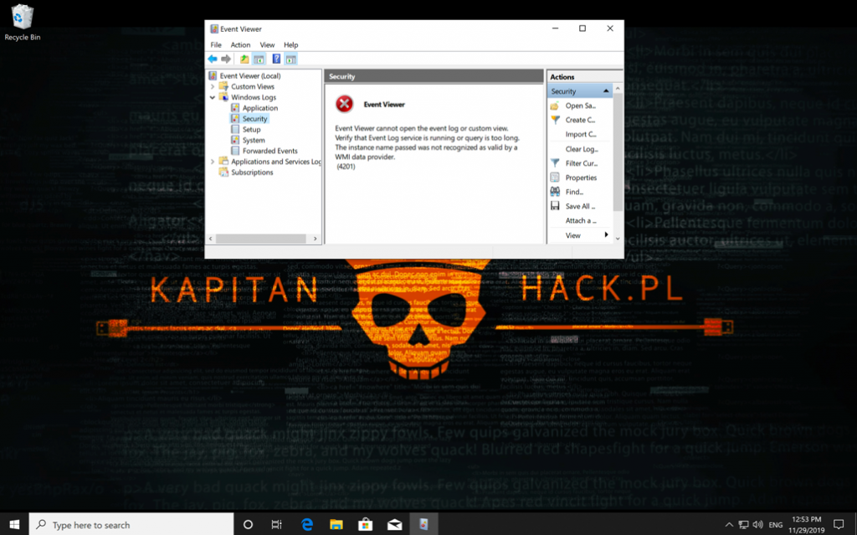
Task: Open the Action Center notifications icon
Action: click(839, 525)
